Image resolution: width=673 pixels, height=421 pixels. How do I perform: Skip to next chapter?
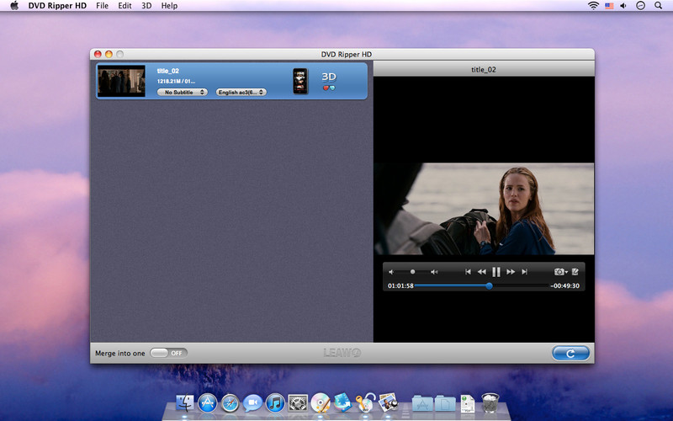(x=524, y=272)
